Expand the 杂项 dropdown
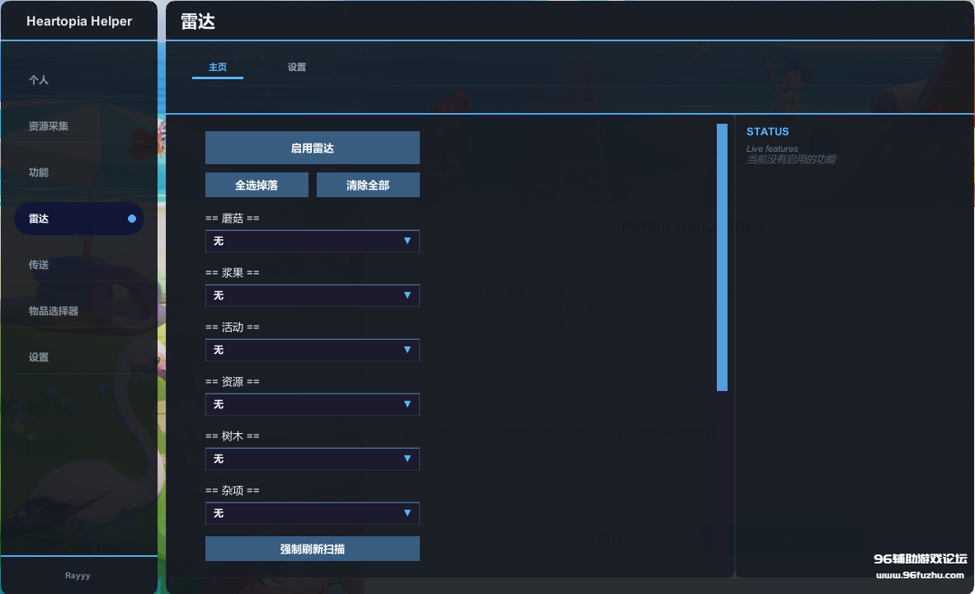Image resolution: width=975 pixels, height=594 pixels. click(312, 513)
